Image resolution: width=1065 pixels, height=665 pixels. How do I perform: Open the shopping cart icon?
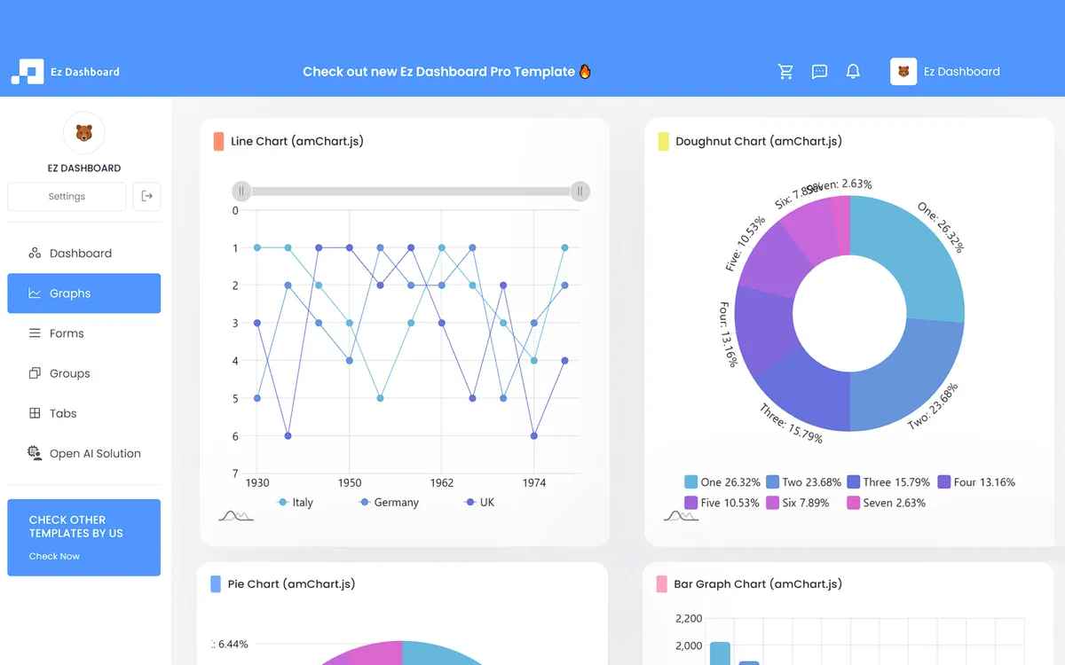(785, 72)
